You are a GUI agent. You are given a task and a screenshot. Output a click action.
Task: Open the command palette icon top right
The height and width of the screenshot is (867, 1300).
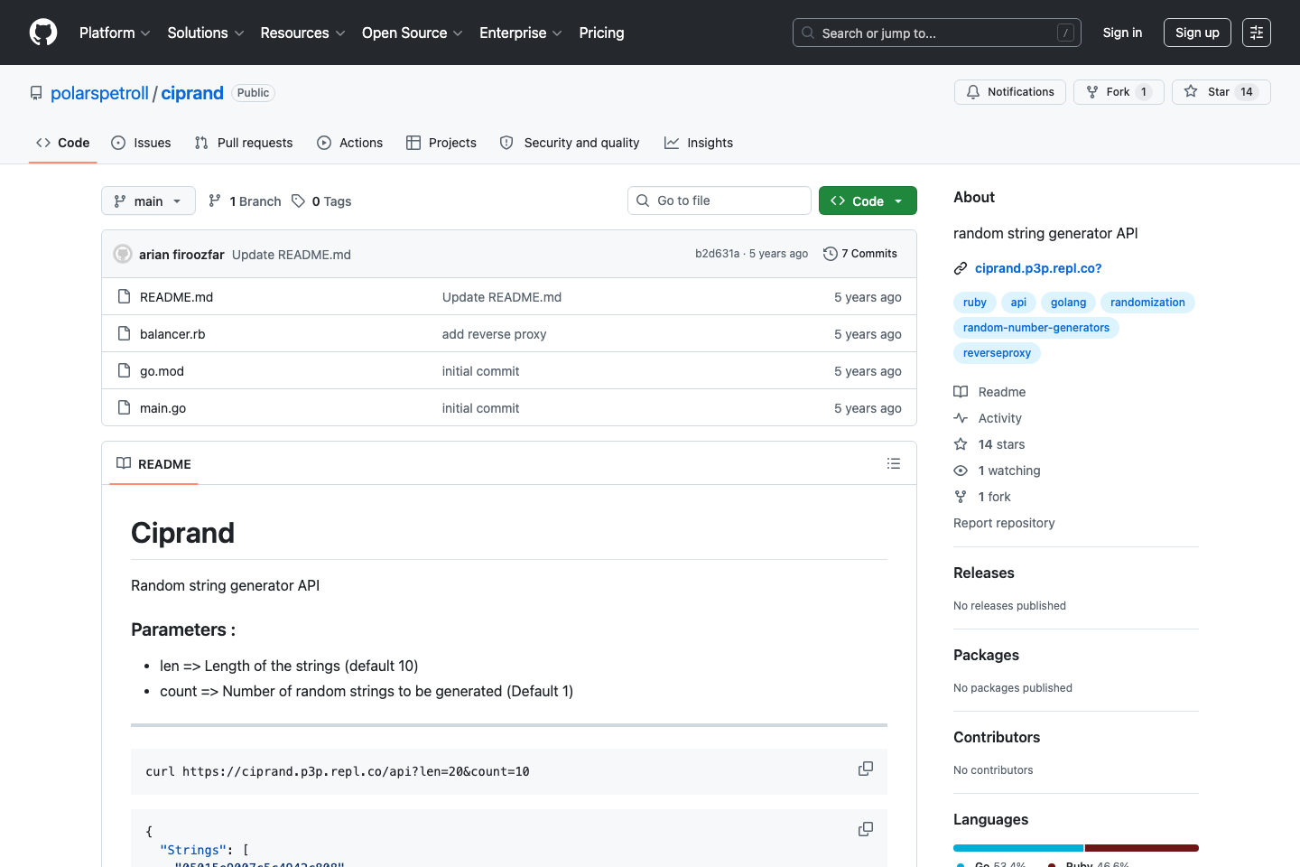[1257, 32]
